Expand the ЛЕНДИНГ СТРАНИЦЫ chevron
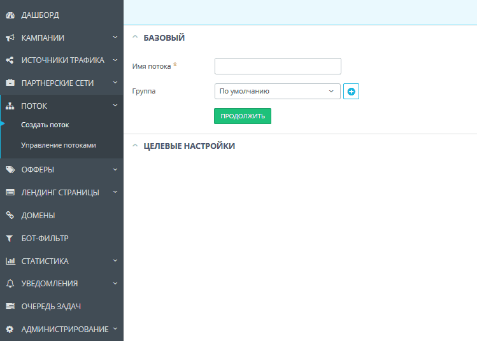The width and height of the screenshot is (477, 341). coord(115,192)
